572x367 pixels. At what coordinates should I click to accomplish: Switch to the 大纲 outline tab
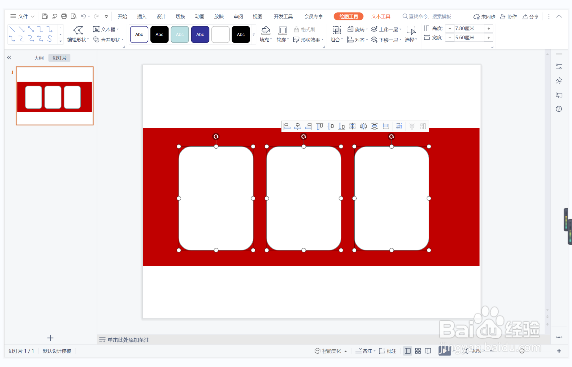point(39,58)
